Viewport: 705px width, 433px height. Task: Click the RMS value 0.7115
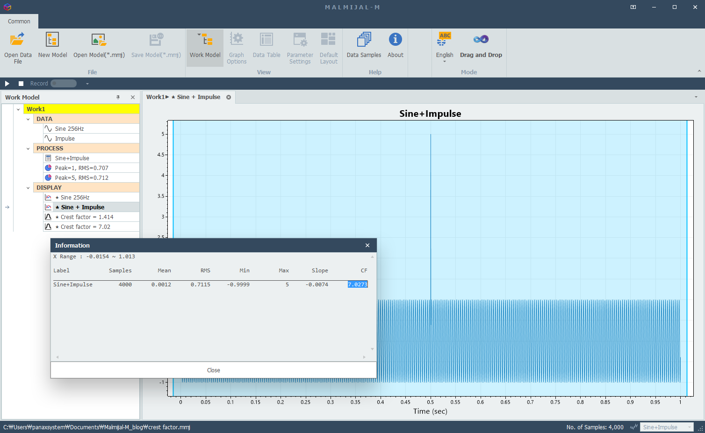(200, 284)
